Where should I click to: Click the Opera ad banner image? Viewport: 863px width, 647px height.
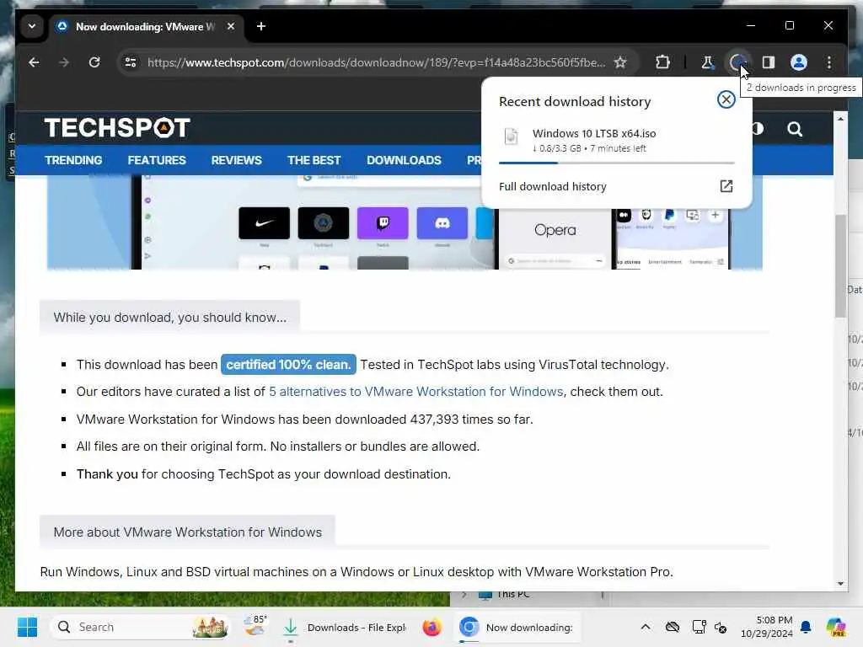coord(405,222)
